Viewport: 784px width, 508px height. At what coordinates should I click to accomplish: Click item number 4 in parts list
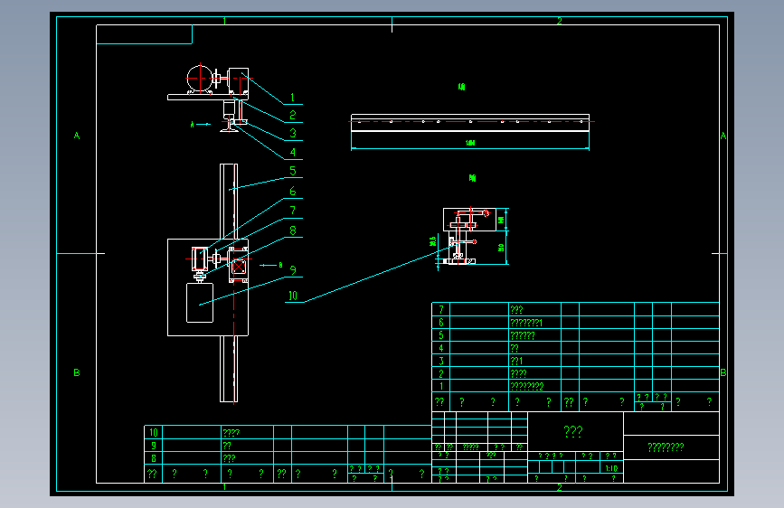tap(441, 348)
